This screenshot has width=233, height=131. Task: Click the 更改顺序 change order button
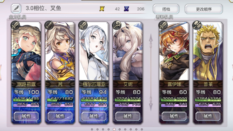pyautogui.click(x=204, y=9)
